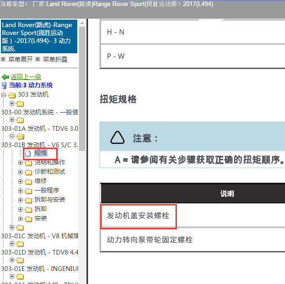Open 303-01E 发动机 - INGENIUM entry
The width and height of the screenshot is (285, 284).
(40, 269)
